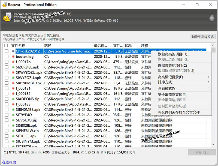Screen dimensions: 218x166
Task: Choose 恢复高亮的项目(H) from context menu
Action: [181, 54]
